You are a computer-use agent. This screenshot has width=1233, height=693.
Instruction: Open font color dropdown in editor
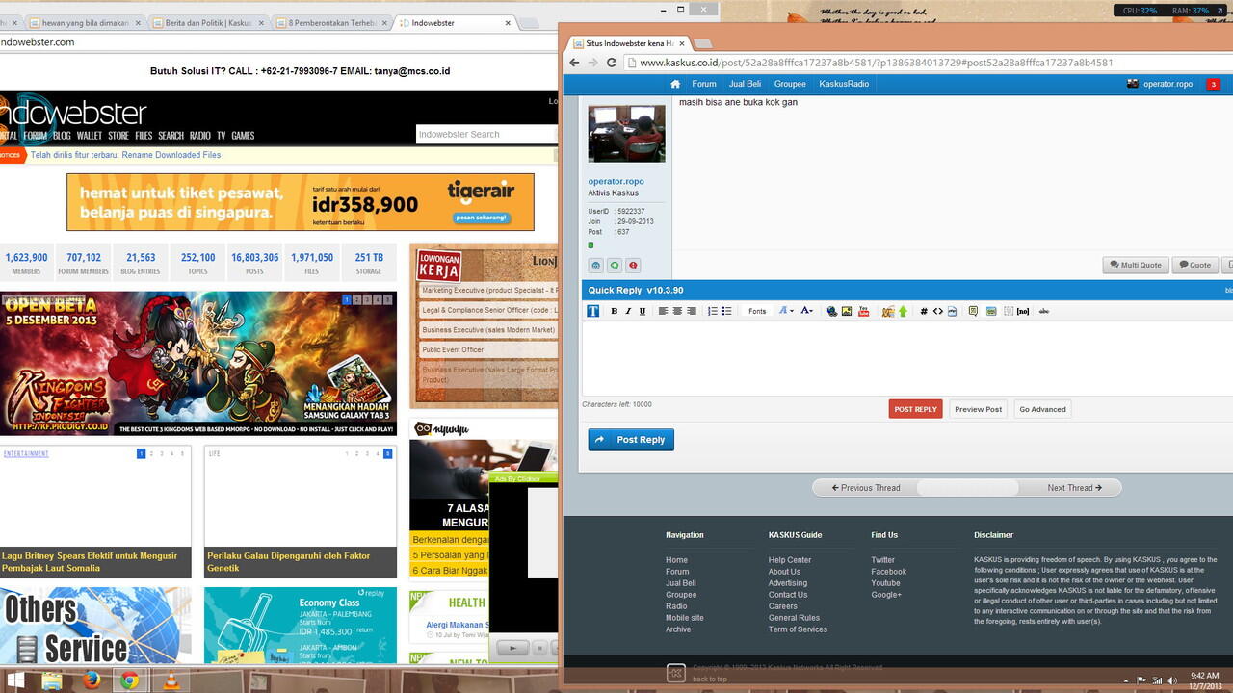(807, 311)
